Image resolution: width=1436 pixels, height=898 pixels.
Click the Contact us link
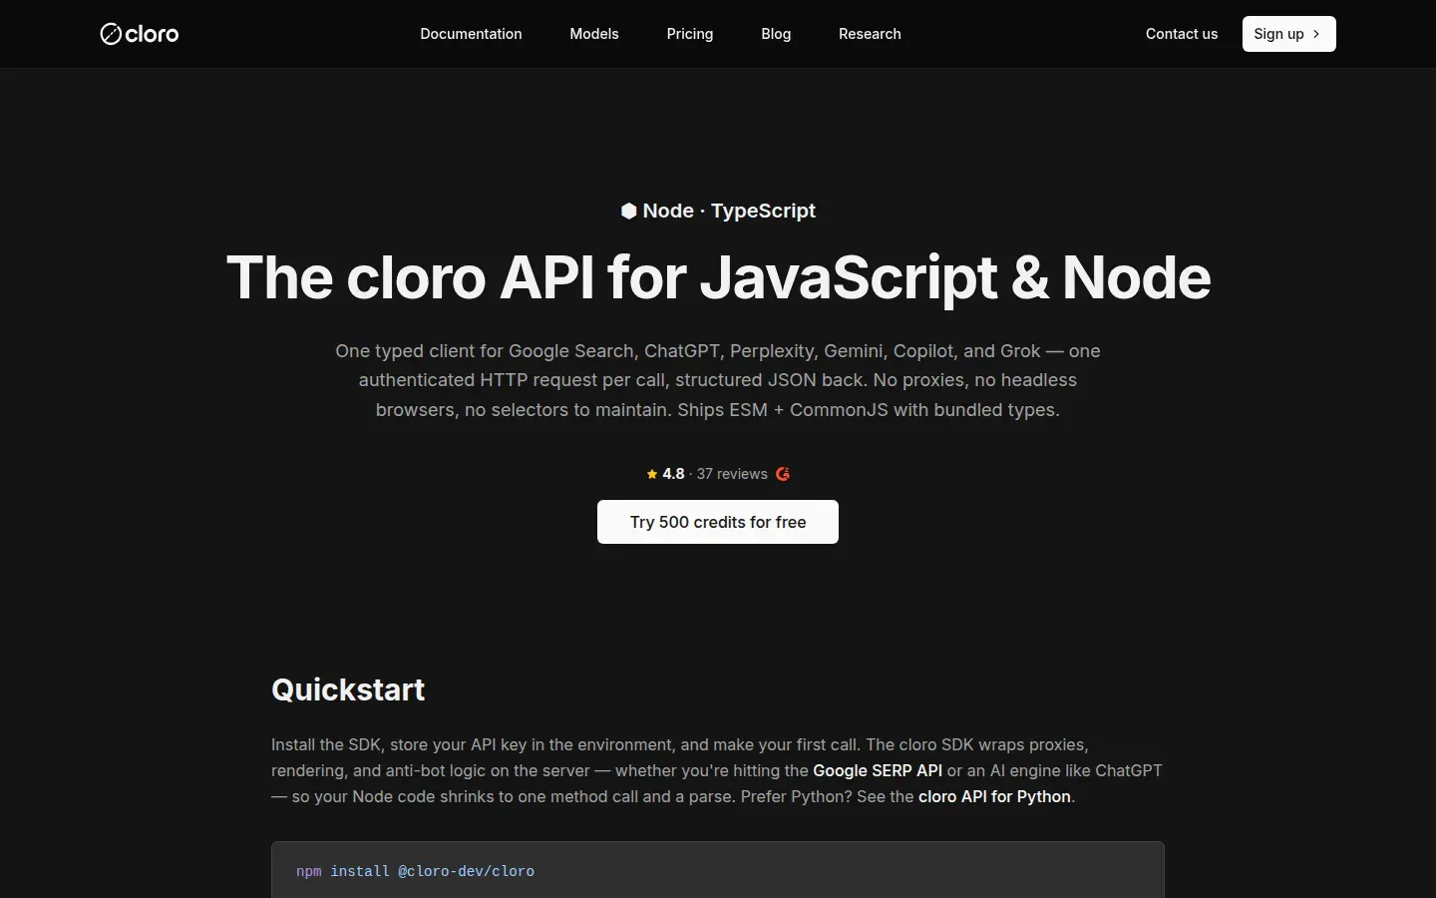click(1182, 34)
